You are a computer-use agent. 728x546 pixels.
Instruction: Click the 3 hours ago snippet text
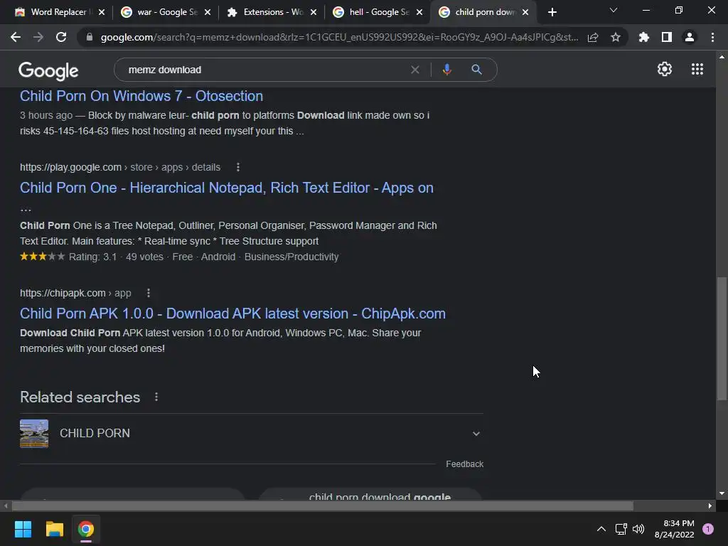[46, 115]
